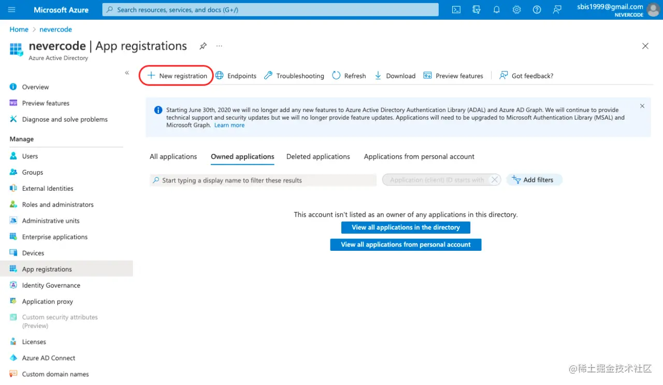Switch to All applications tab
Viewport: 663px width, 385px height.
(x=174, y=156)
